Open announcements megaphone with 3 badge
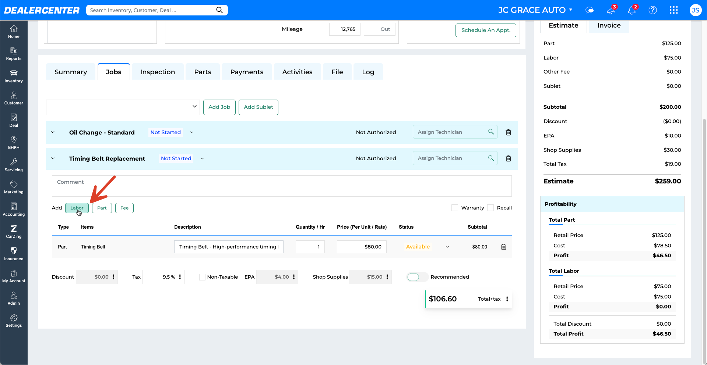Viewport: 707px width, 365px height. point(611,10)
